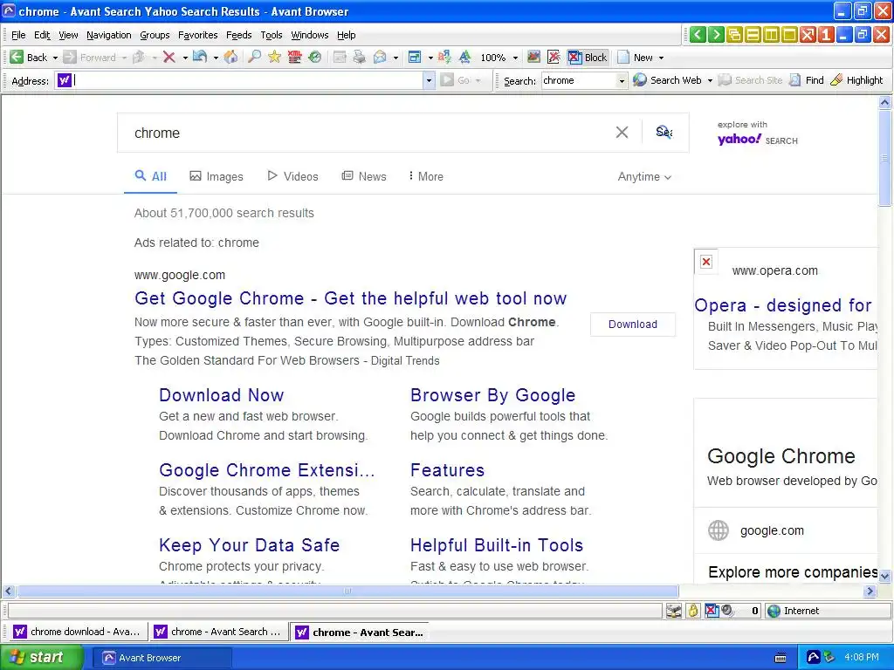Open the magnifier Search toolbar icon
894x670 pixels.
pos(254,57)
